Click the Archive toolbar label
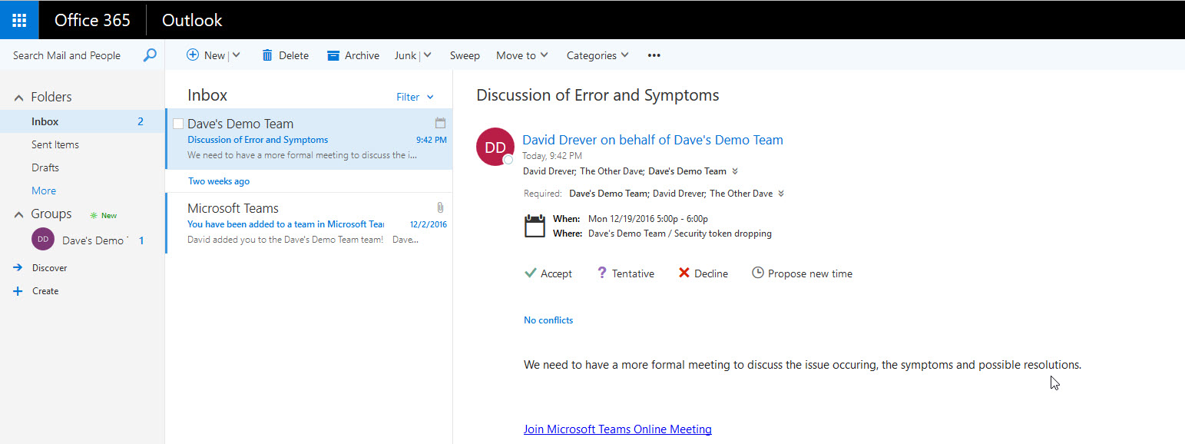 click(362, 55)
